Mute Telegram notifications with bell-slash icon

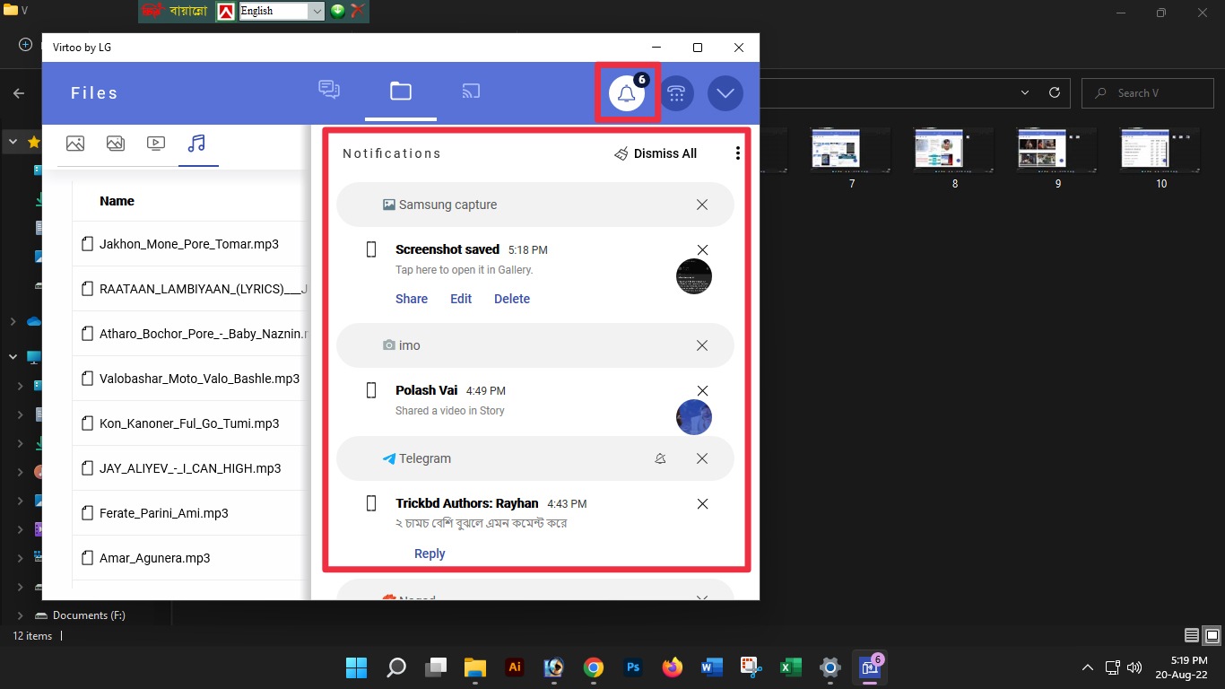point(660,458)
